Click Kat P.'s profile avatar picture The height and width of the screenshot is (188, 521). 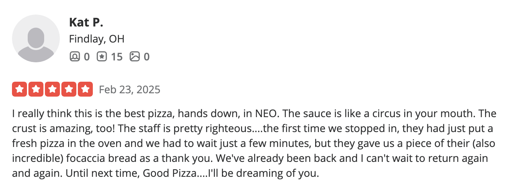click(36, 39)
